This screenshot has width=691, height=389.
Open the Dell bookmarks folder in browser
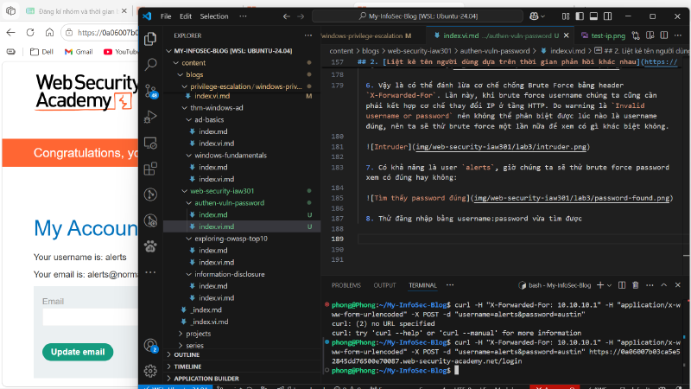pos(41,52)
